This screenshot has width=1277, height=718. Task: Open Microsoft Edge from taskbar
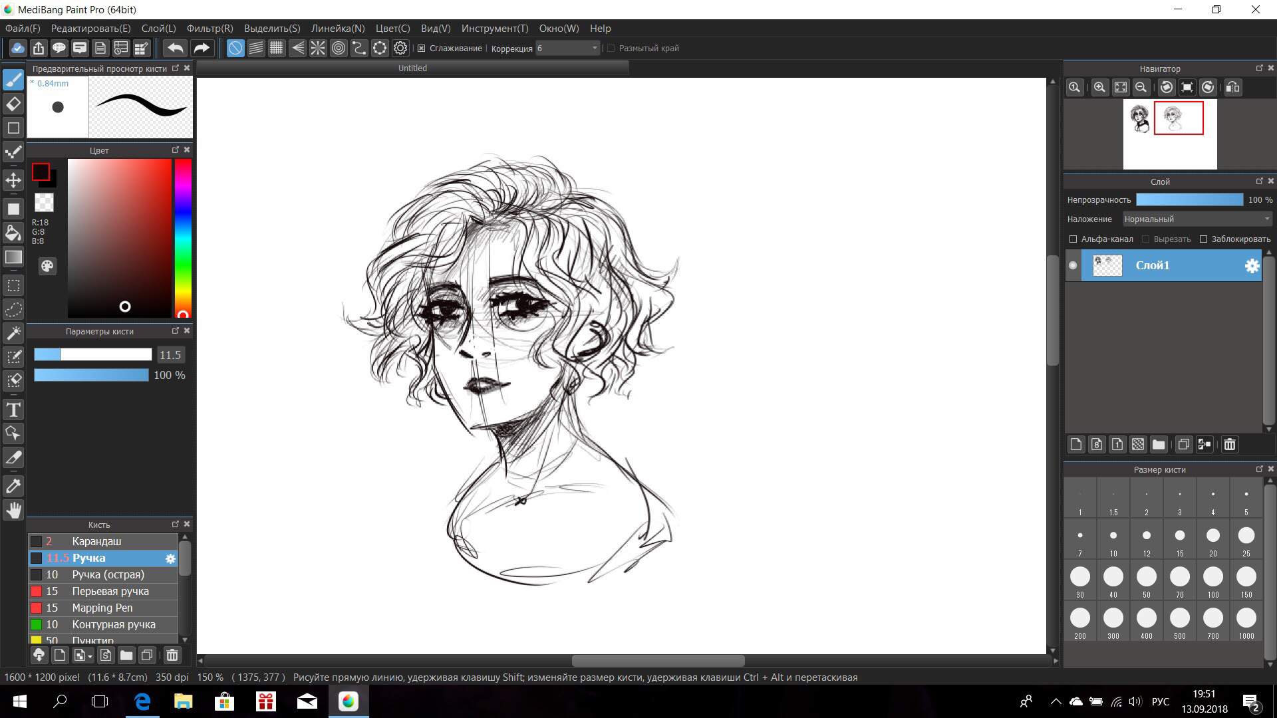coord(142,701)
